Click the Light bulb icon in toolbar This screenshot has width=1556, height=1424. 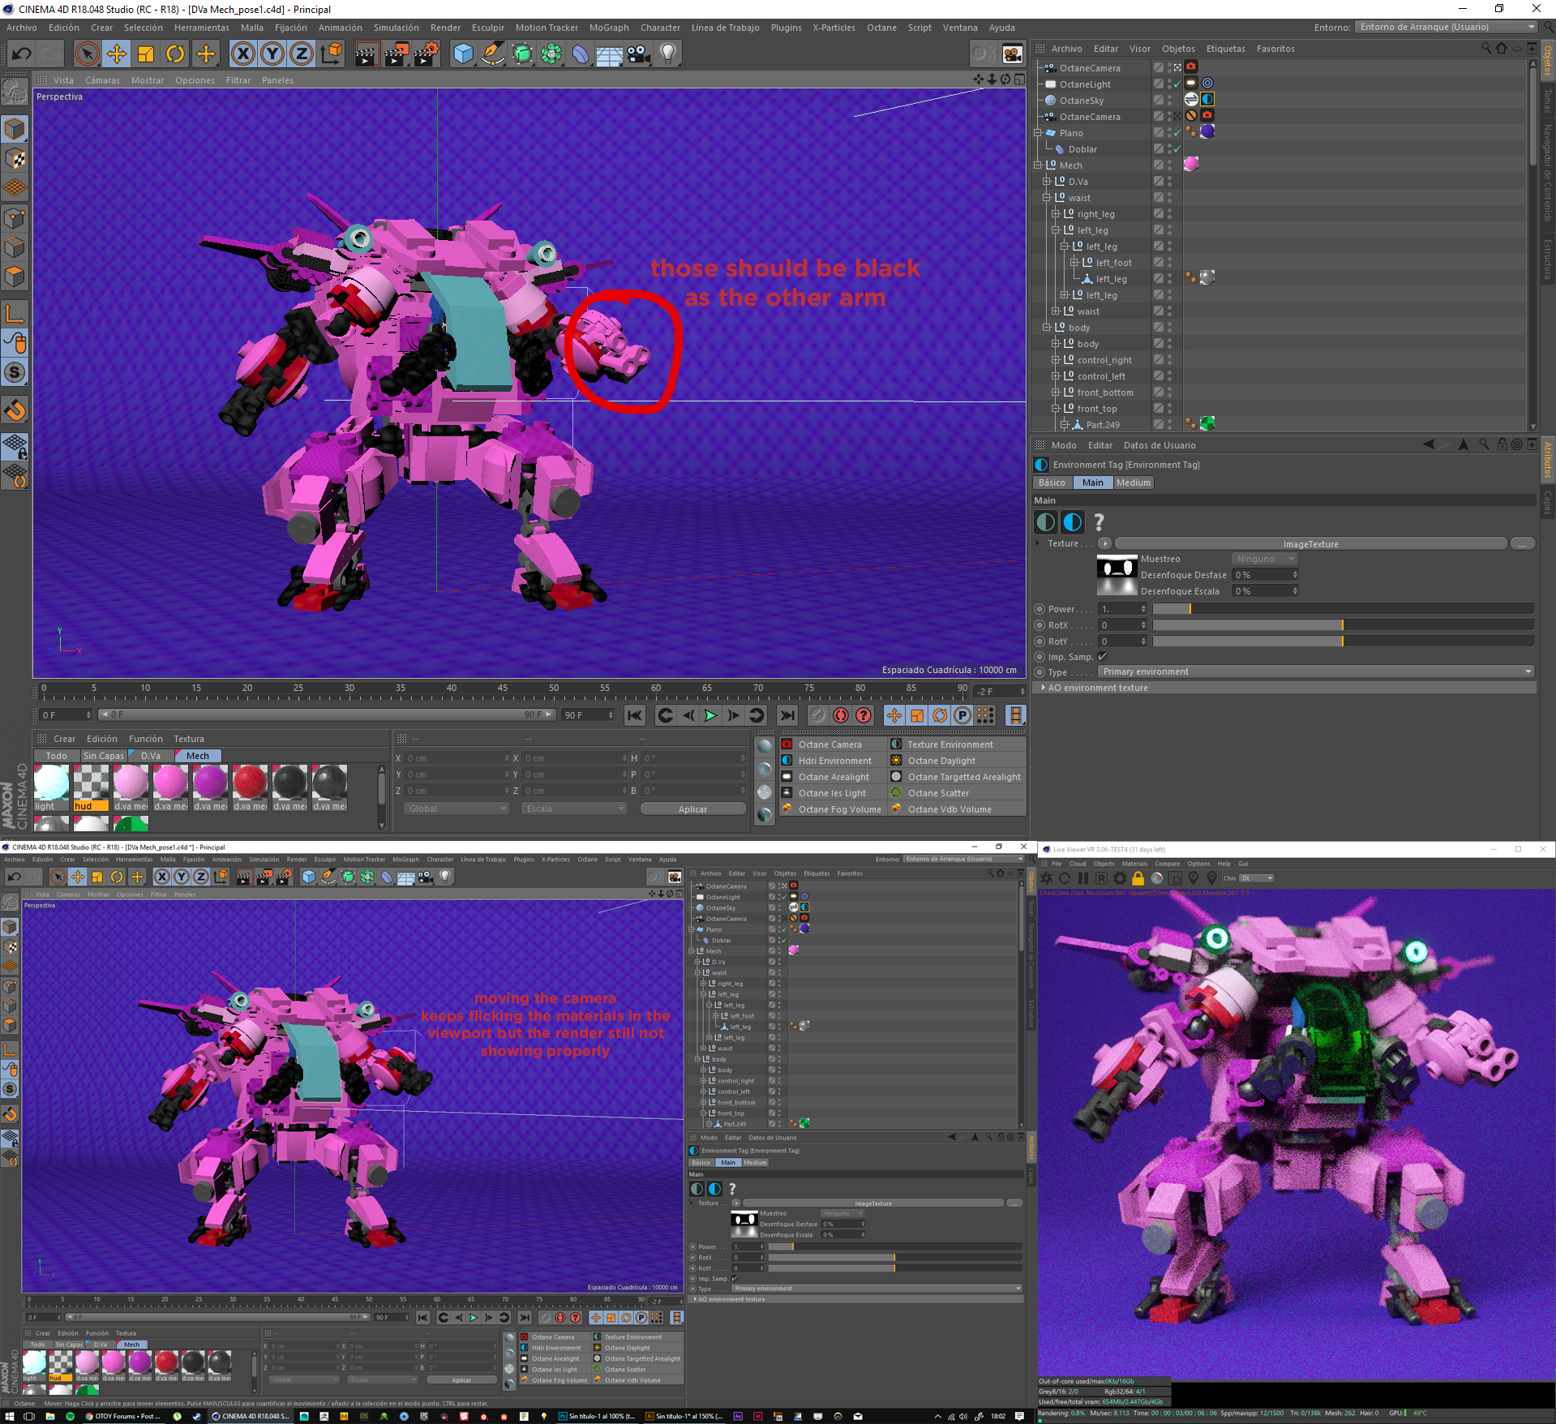[x=668, y=54]
